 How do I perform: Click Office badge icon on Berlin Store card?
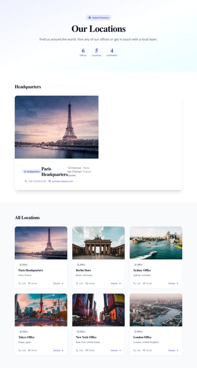(x=78, y=265)
